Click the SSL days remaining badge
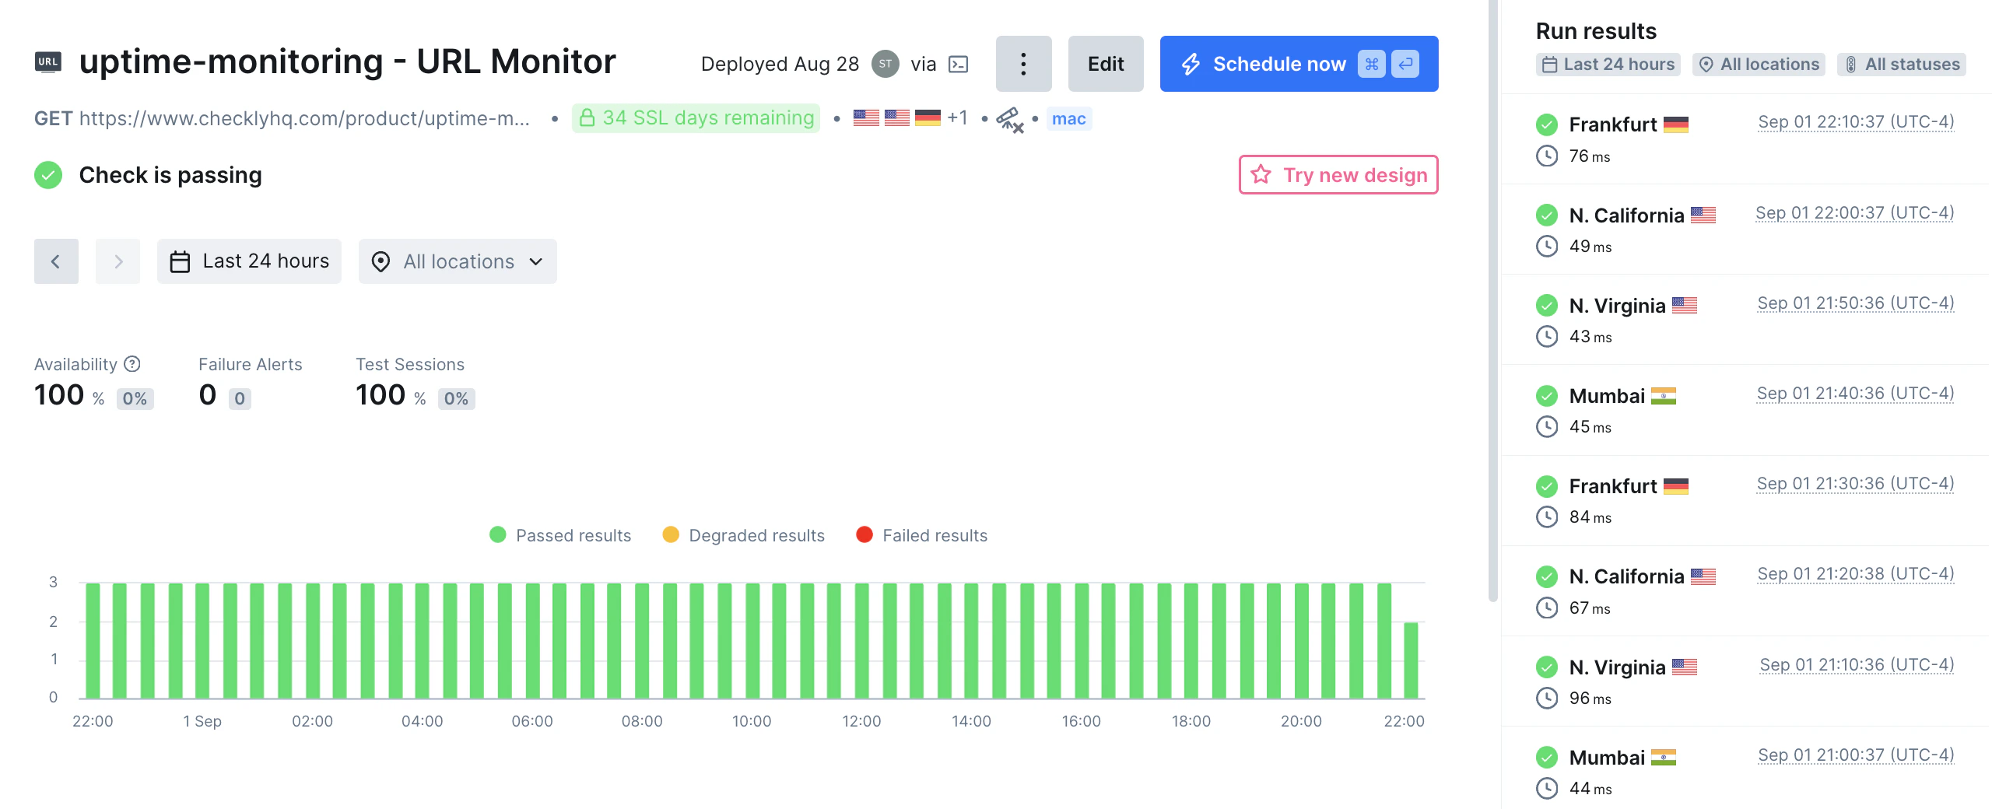Image resolution: width=1992 pixels, height=809 pixels. point(695,117)
